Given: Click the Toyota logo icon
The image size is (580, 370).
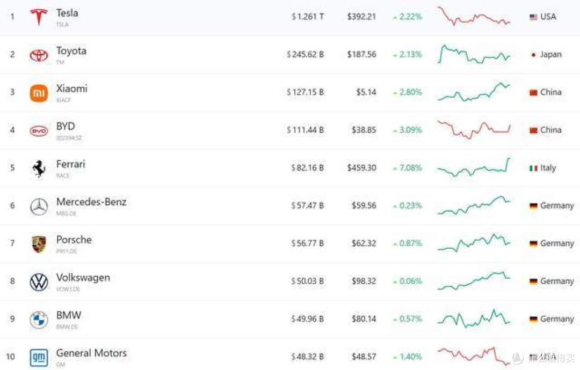Looking at the screenshot, I should click(39, 55).
